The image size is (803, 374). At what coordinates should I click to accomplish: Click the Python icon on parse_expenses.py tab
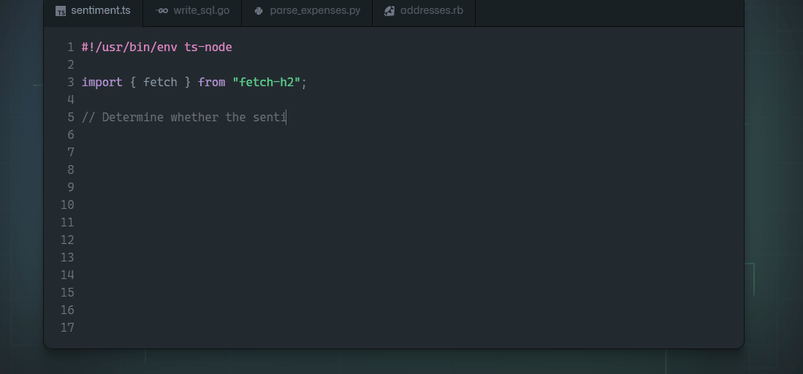pos(259,11)
